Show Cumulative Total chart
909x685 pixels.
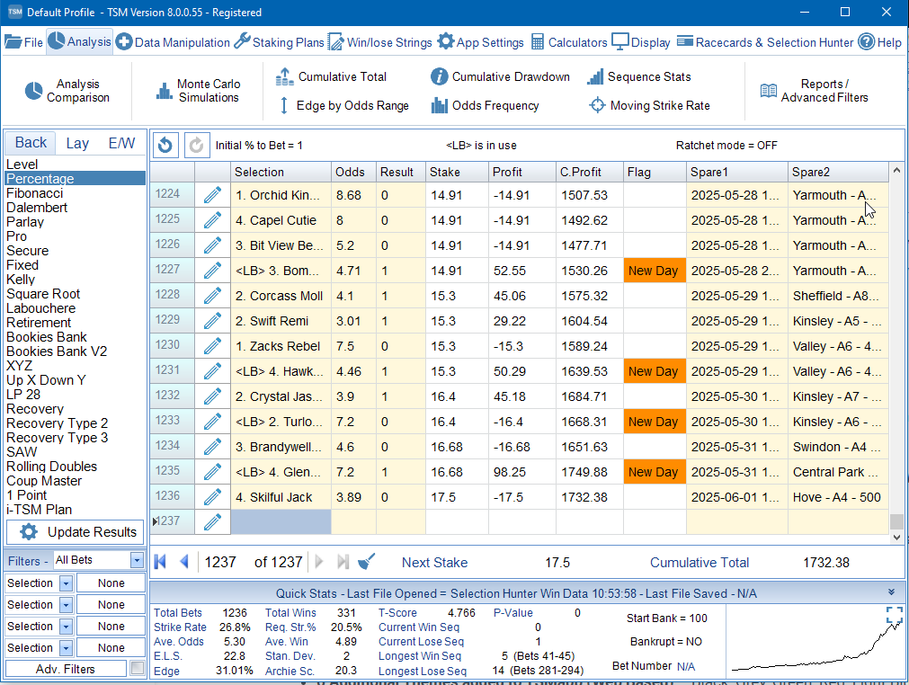coord(331,76)
